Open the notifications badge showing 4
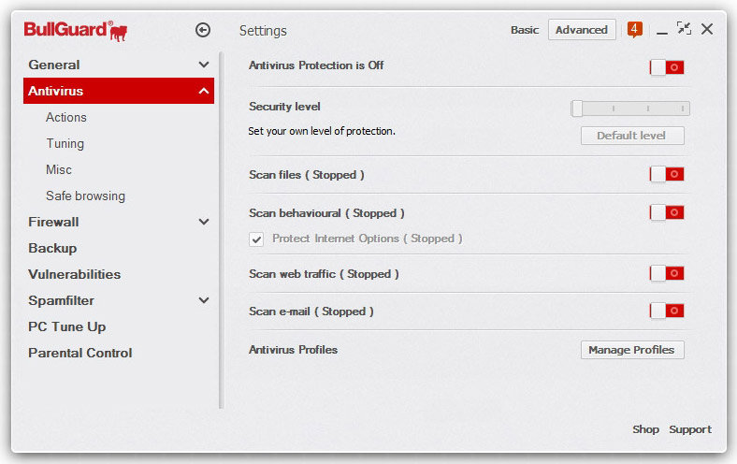This screenshot has height=464, width=737. [635, 29]
